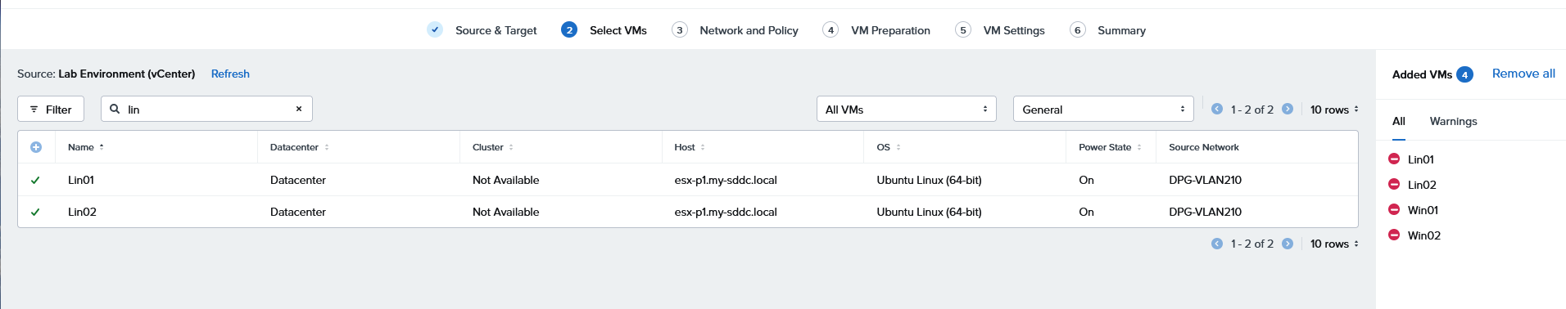Click Win01 label in Added VMs list

1423,210
